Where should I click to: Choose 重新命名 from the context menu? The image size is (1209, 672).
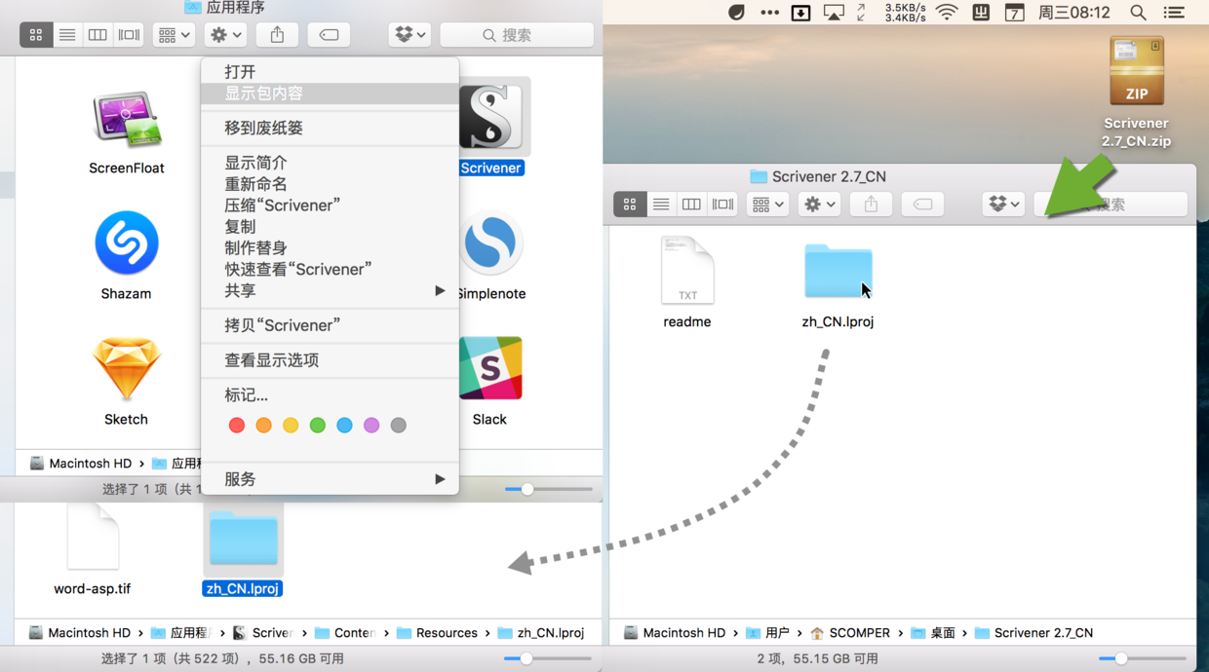coord(330,184)
